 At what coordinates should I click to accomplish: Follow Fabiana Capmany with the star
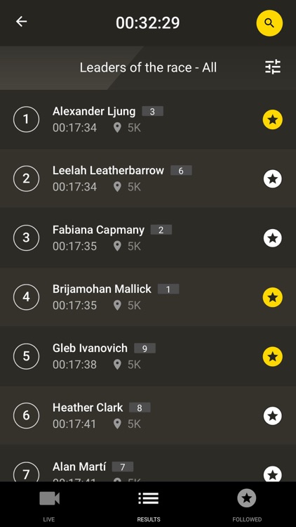[273, 238]
